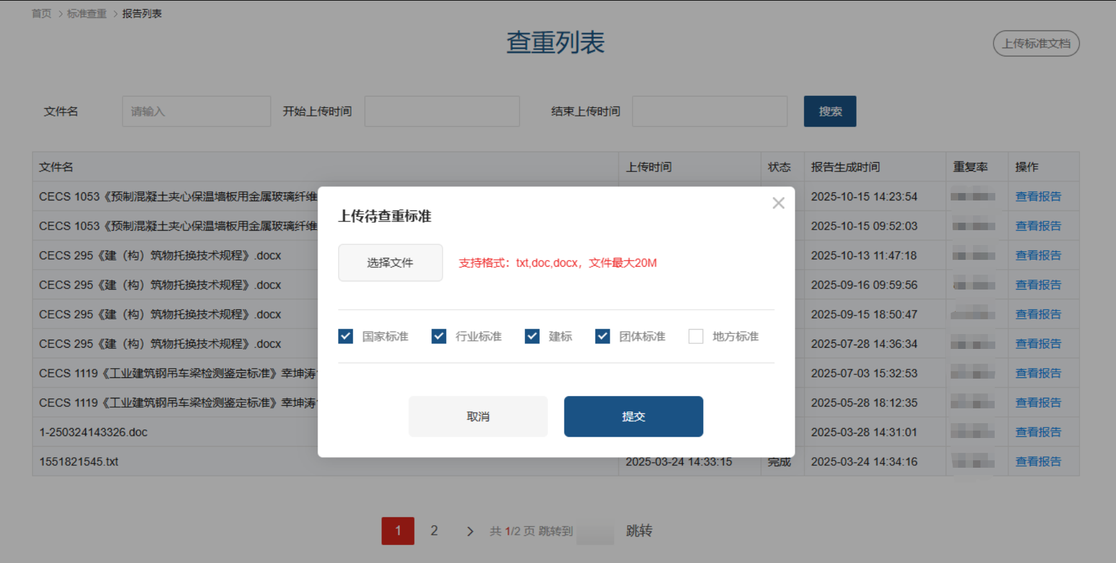Click the next page arrow icon
Viewport: 1116px width, 563px height.
[x=470, y=531]
